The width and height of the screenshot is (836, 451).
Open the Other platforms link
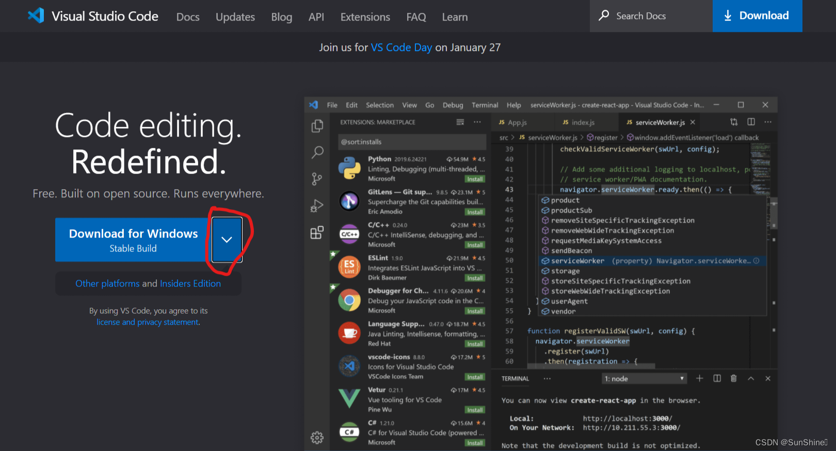tap(107, 283)
